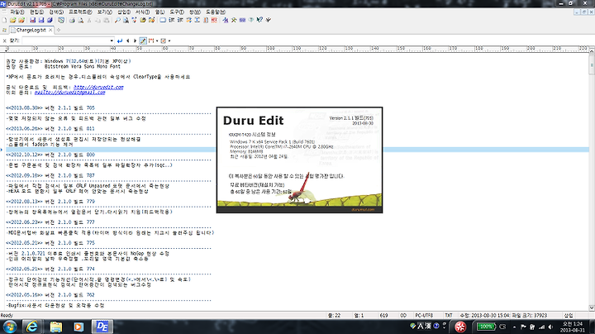
Task: Open the 창(W) menu
Action: [x=195, y=12]
